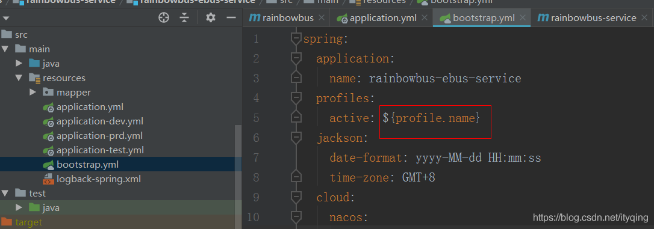Select application-test.yml file
Viewport: 654px width, 229px height.
(100, 150)
